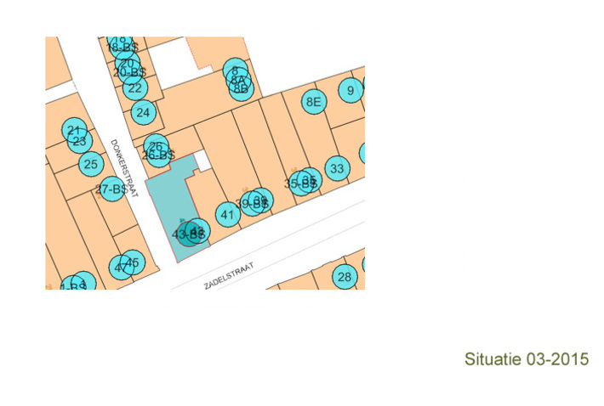
Task: Select the 20-BS address marker
Action: point(129,73)
